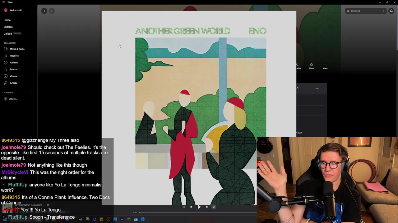Open the notifications bell

(391, 11)
